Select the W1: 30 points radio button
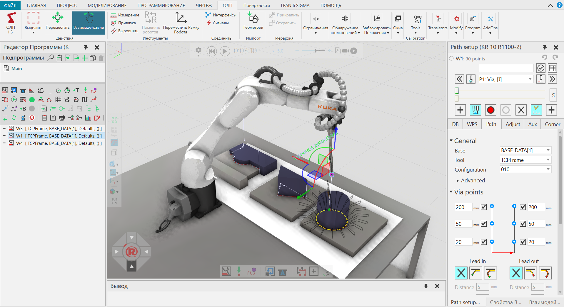Screen dimensions: 564x307 coord(451,58)
